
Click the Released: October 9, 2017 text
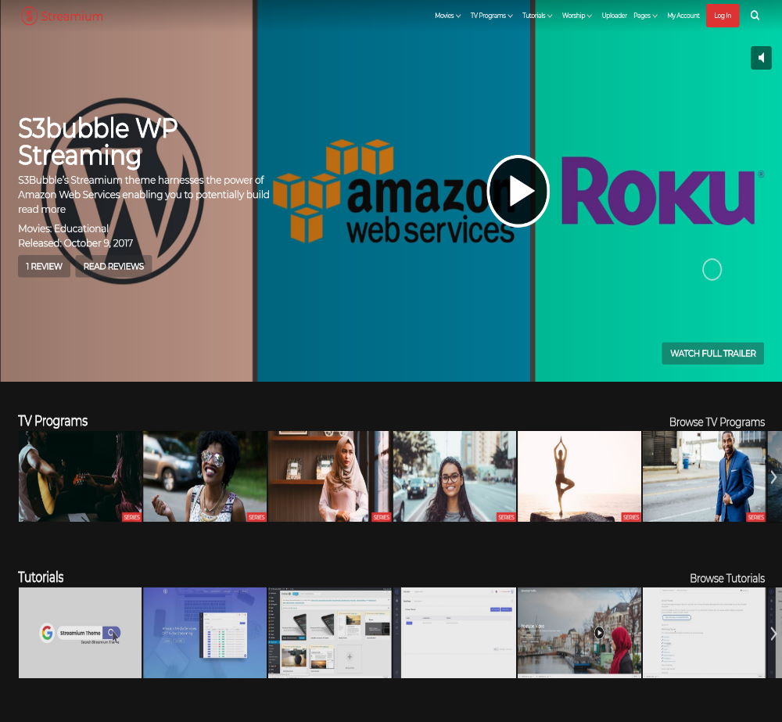75,243
